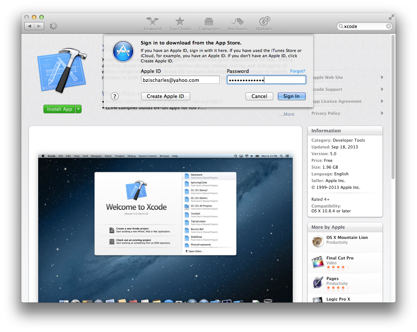Open the Updates icon with badge
417x332 pixels.
[264, 21]
